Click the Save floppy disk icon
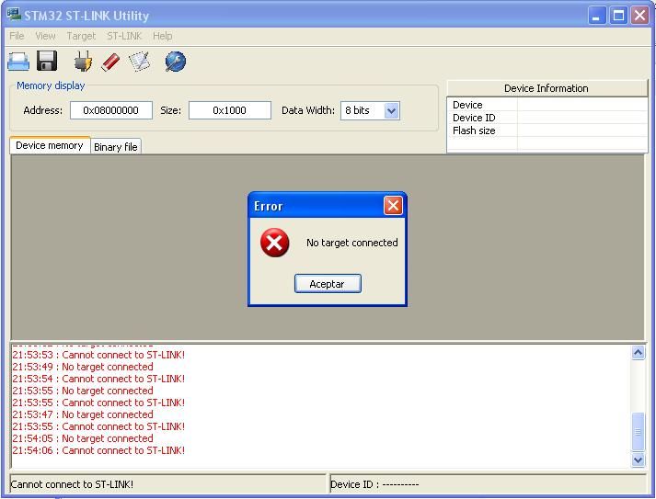This screenshot has width=656, height=499. tap(47, 61)
